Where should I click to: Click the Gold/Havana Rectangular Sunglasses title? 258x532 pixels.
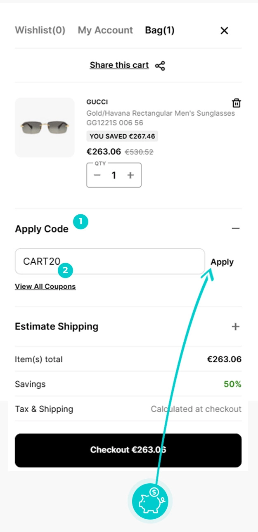coord(161,118)
